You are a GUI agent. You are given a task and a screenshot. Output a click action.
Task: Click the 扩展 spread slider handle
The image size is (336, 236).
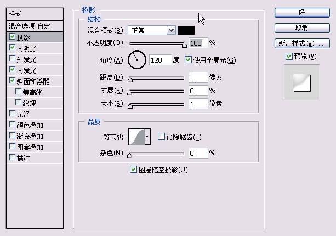(x=130, y=93)
